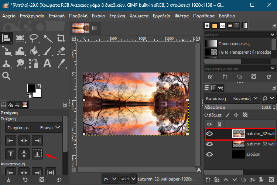Align right edge of target
Image resolution: width=277 pixels, height=185 pixels.
(37, 141)
